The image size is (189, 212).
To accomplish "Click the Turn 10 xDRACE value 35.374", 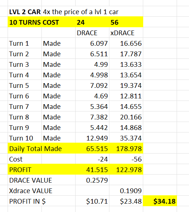I will click(x=126, y=138).
